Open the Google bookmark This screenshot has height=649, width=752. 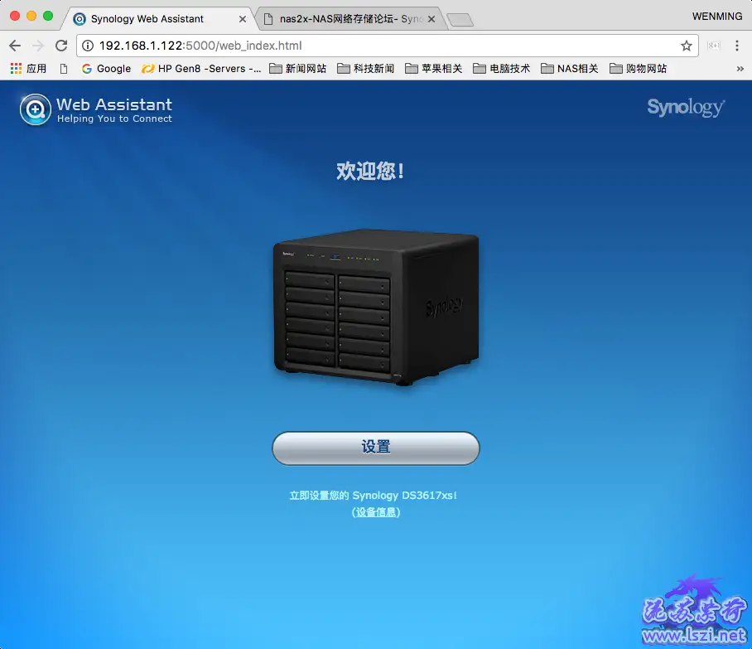click(x=106, y=69)
